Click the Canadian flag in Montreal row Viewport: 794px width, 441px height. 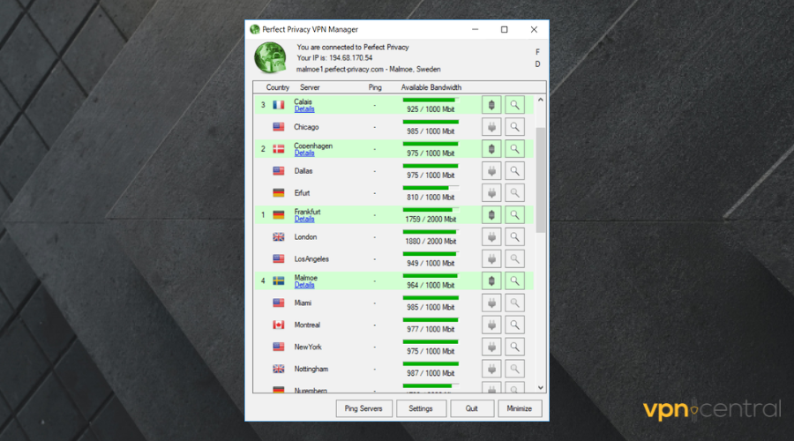tap(279, 325)
